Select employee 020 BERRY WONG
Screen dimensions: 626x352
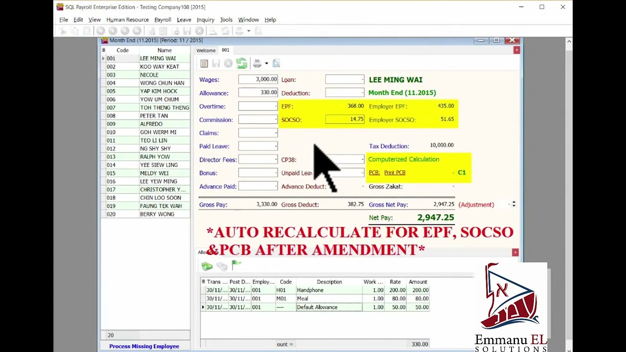pos(145,214)
